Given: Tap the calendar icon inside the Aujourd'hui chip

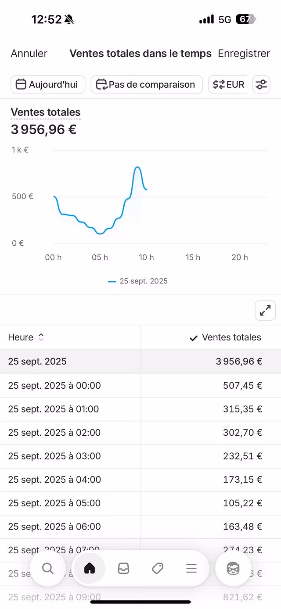Looking at the screenshot, I should coord(21,84).
